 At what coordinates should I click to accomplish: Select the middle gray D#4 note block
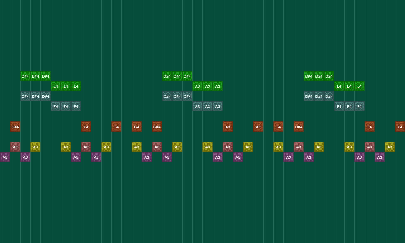click(x=35, y=96)
